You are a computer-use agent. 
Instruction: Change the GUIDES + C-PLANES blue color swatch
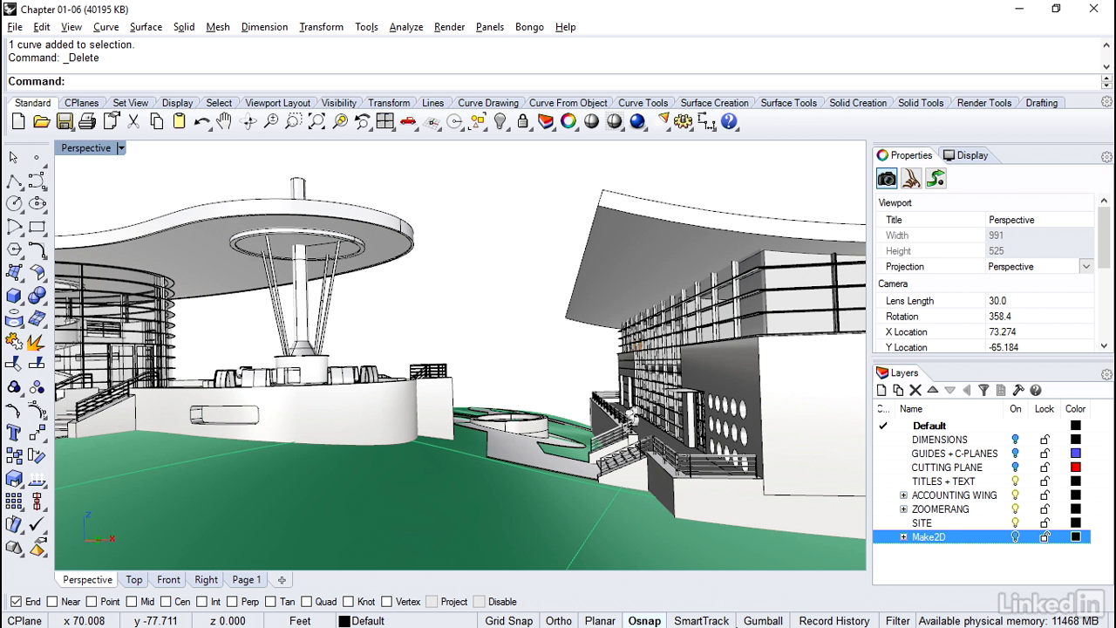[1075, 454]
